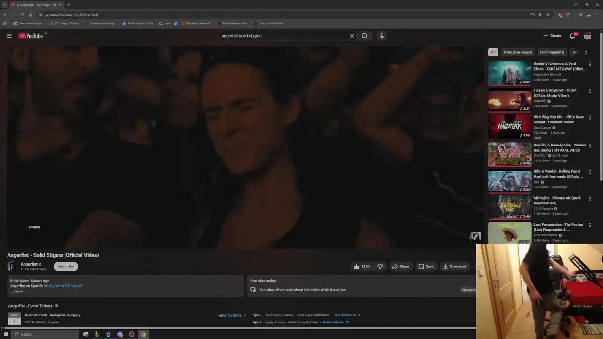Open options for TAKE ME AWAY video
The image size is (603, 339).
(x=590, y=65)
